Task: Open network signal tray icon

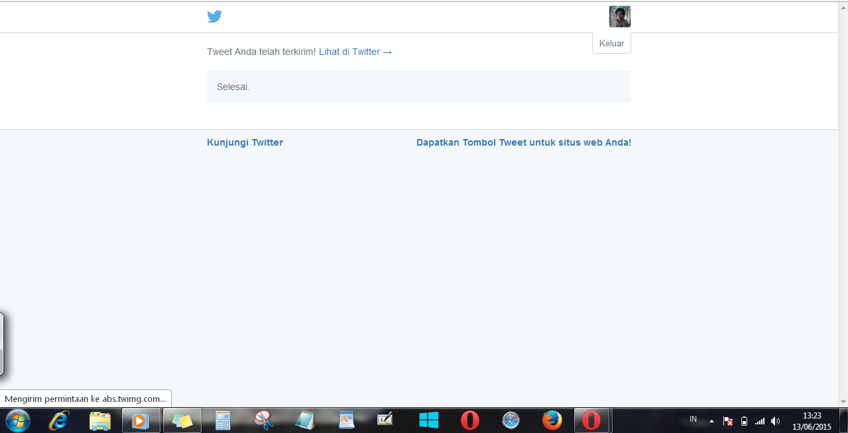Action: pyautogui.click(x=760, y=421)
